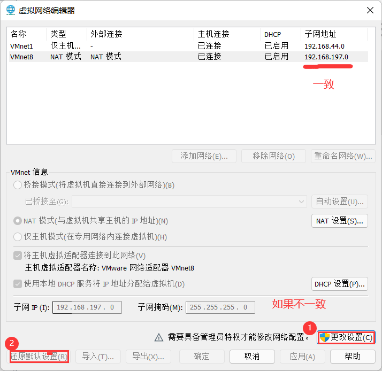382x371 pixels.
Task: Select the NAT 模式 radio button
Action: (18, 221)
